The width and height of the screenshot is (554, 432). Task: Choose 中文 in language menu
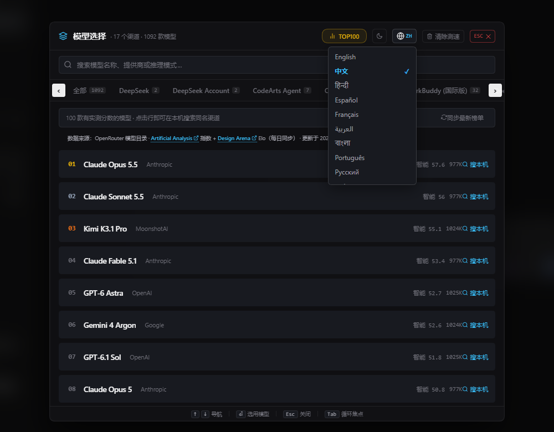coord(372,71)
